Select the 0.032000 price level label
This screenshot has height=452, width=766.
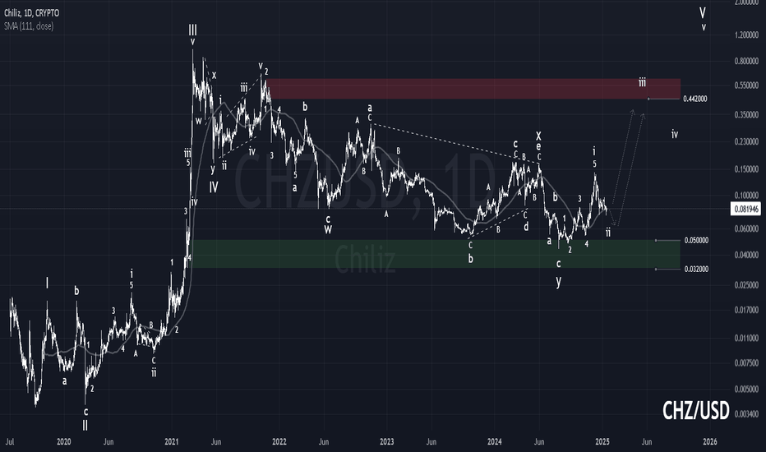click(x=696, y=270)
